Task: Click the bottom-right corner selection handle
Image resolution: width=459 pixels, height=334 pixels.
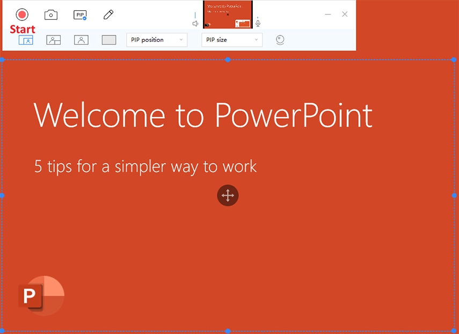Action: [454, 331]
